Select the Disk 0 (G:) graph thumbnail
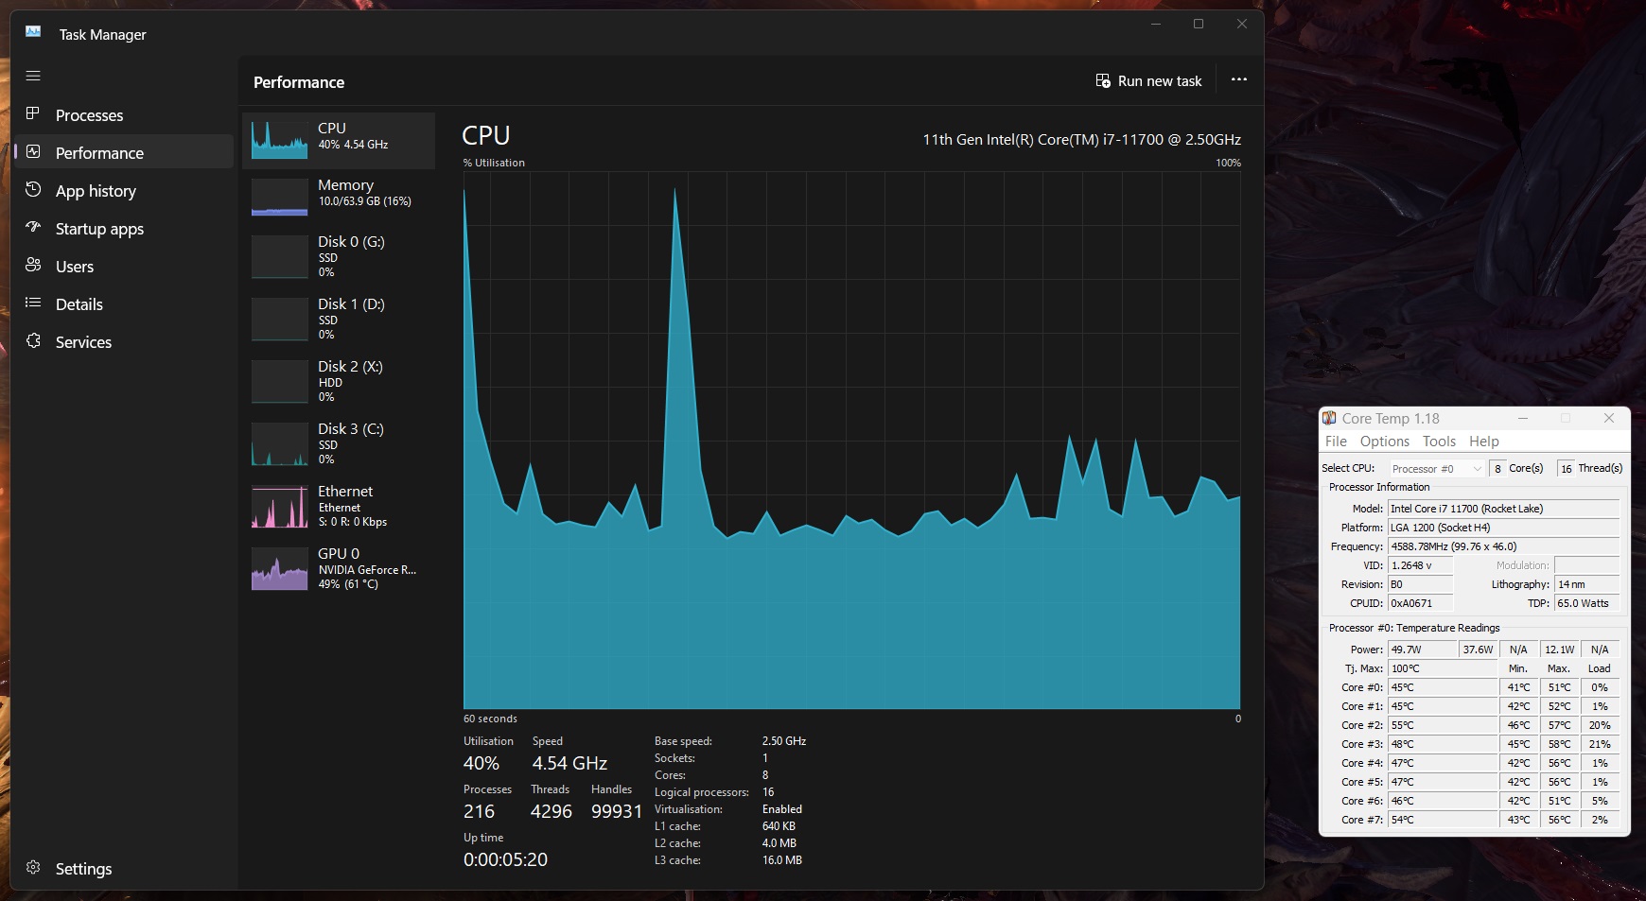Viewport: 1646px width, 901px height. (x=280, y=256)
